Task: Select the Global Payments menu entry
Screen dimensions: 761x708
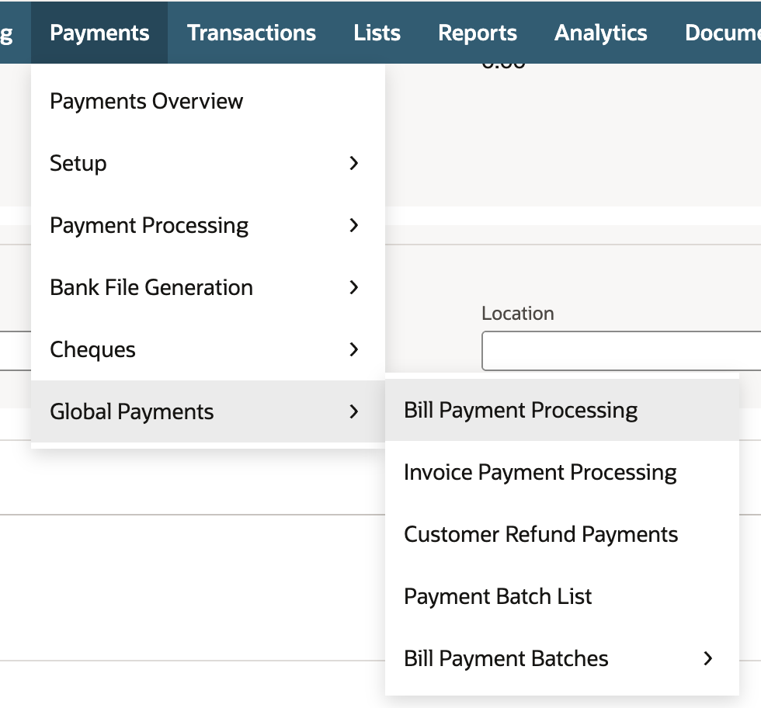Action: click(x=208, y=411)
